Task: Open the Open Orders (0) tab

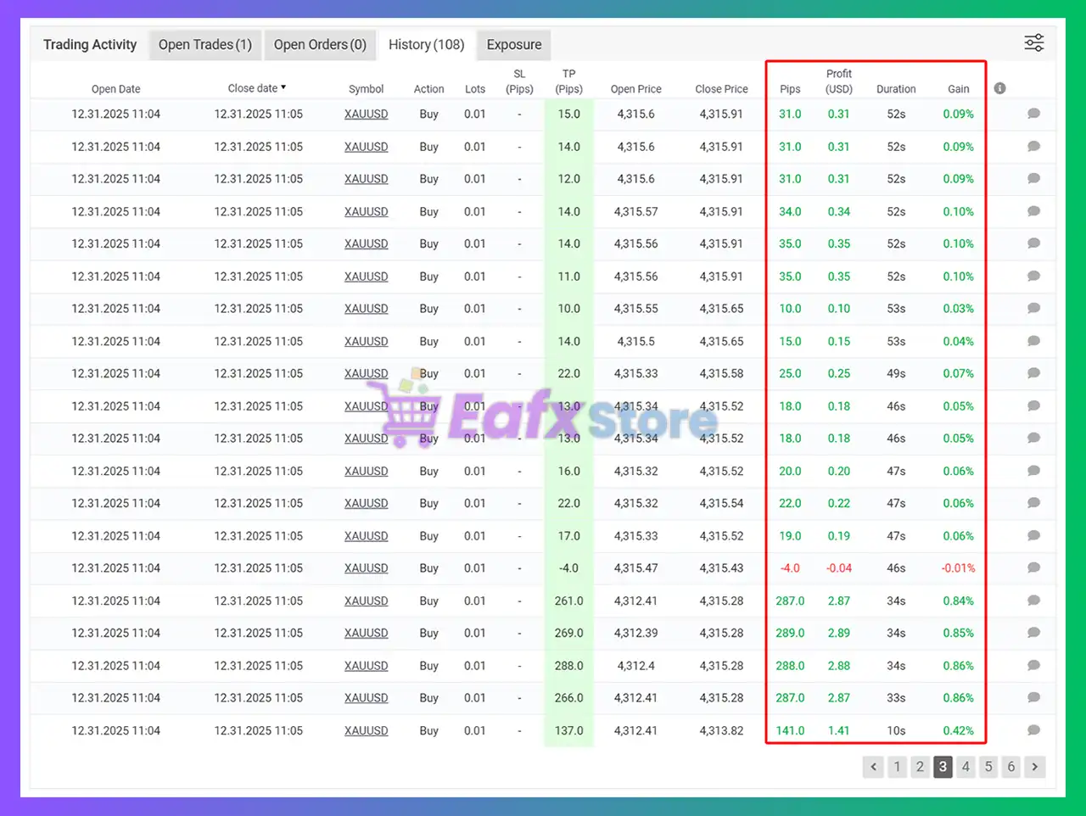Action: [x=320, y=44]
